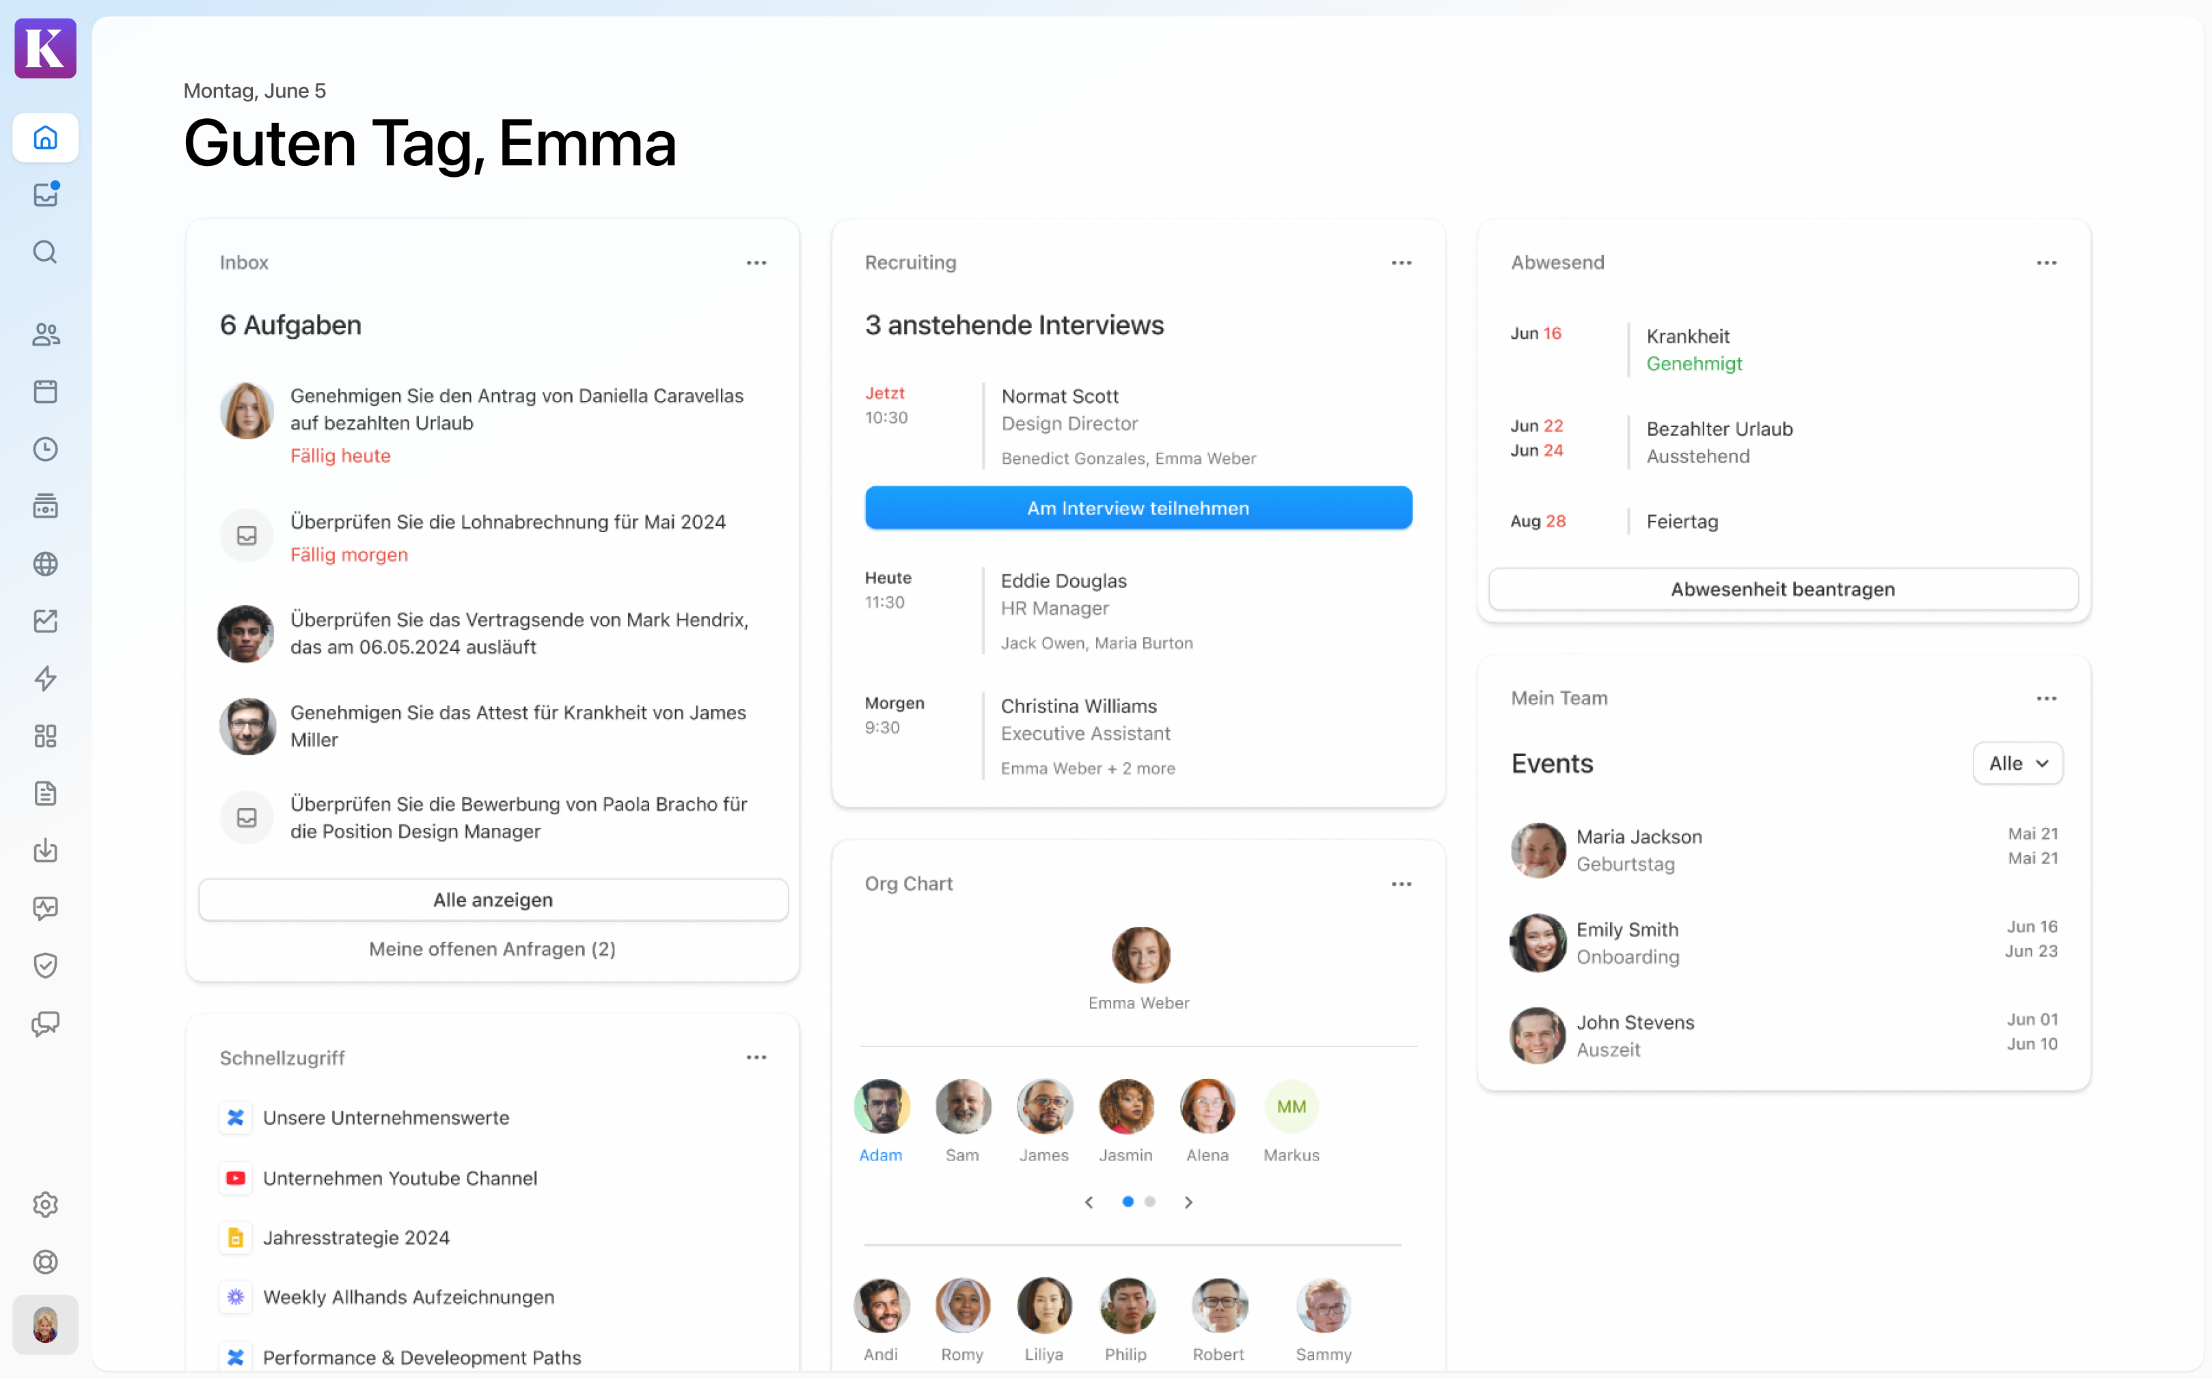Open the help lifebuoy sidebar icon

[44, 1262]
